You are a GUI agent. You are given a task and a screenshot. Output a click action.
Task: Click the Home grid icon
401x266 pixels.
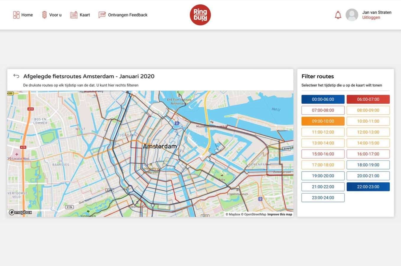click(16, 15)
